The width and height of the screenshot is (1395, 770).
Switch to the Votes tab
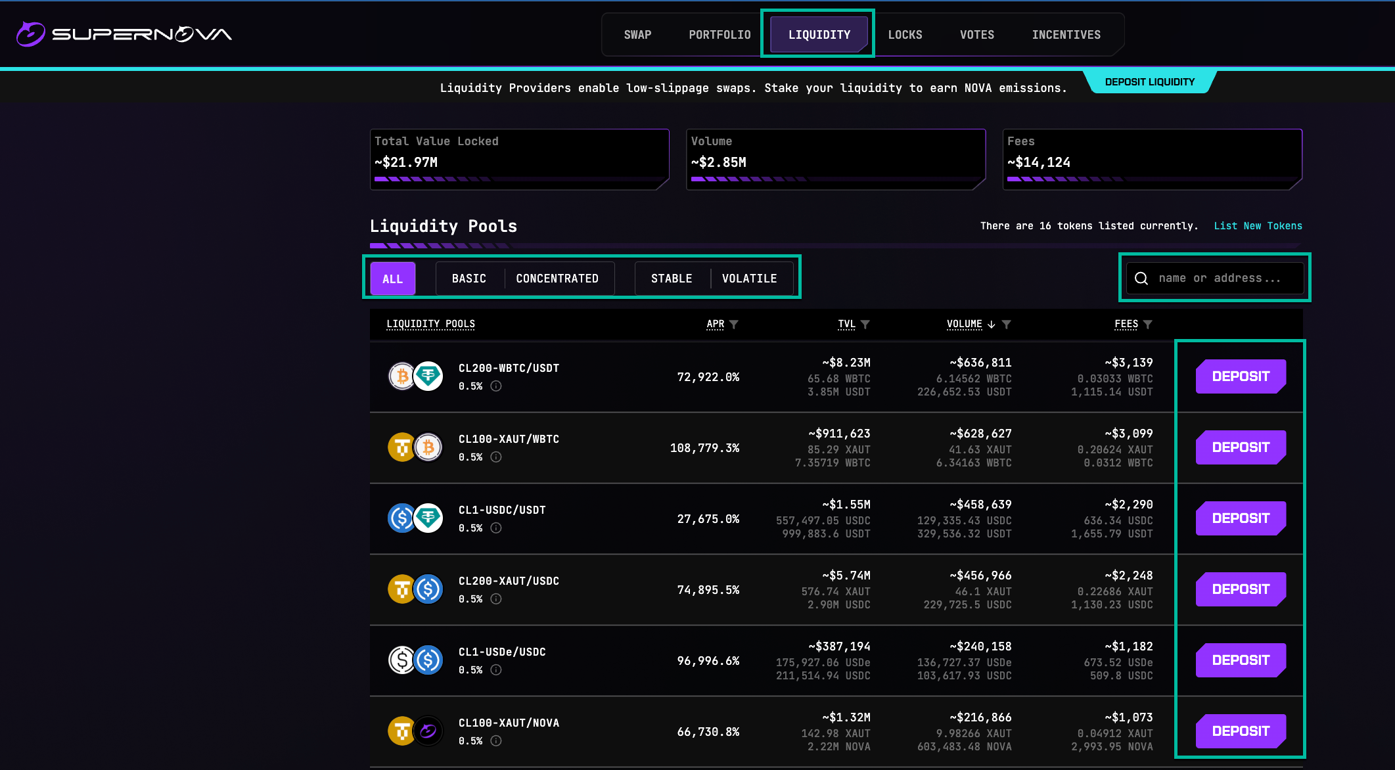click(x=976, y=35)
